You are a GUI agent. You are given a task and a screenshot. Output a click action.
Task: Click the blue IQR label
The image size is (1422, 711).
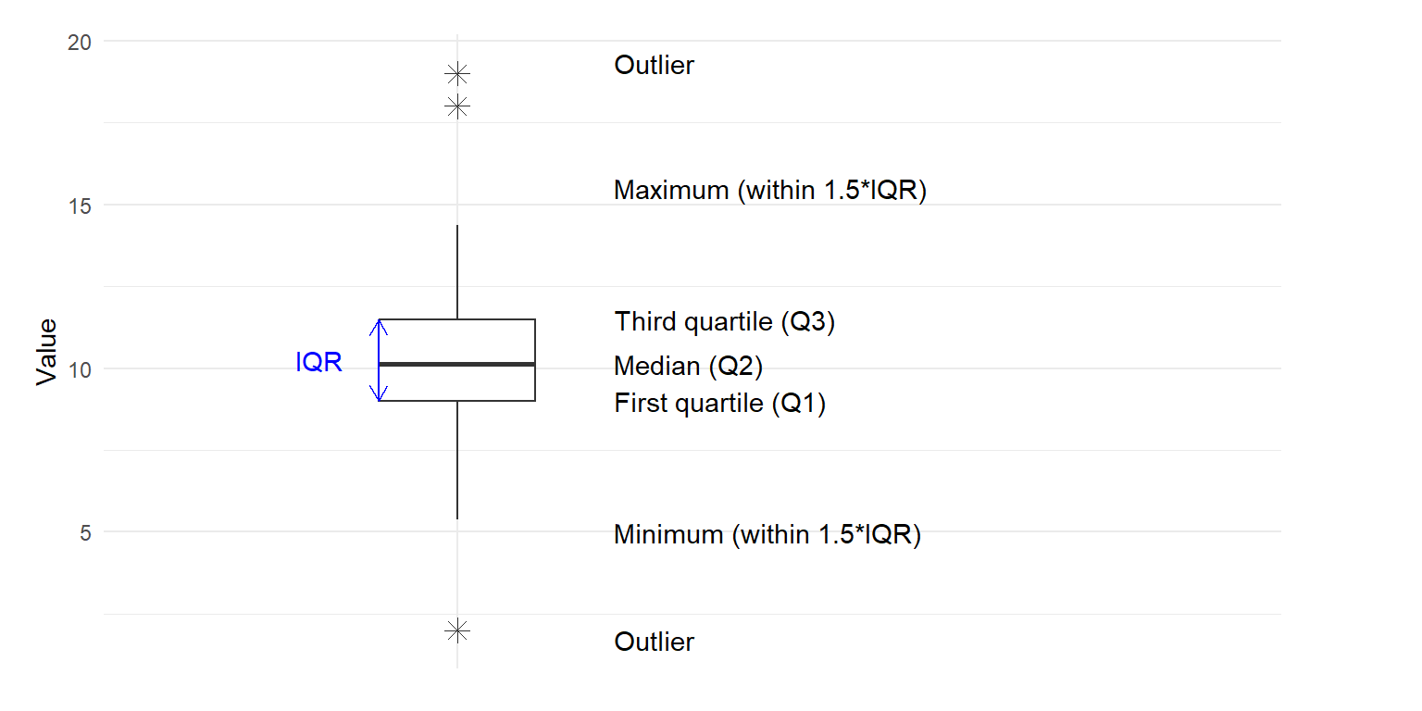coord(318,363)
